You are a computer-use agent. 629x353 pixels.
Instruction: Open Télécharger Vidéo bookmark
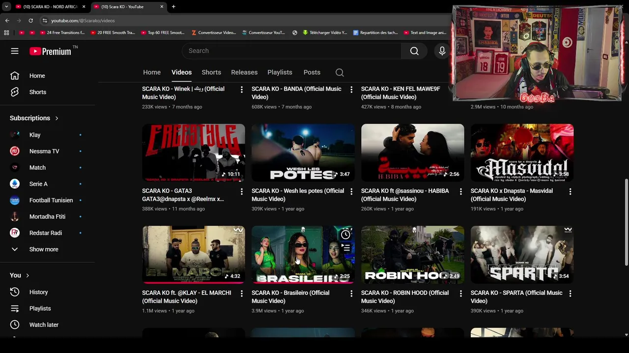coord(325,33)
